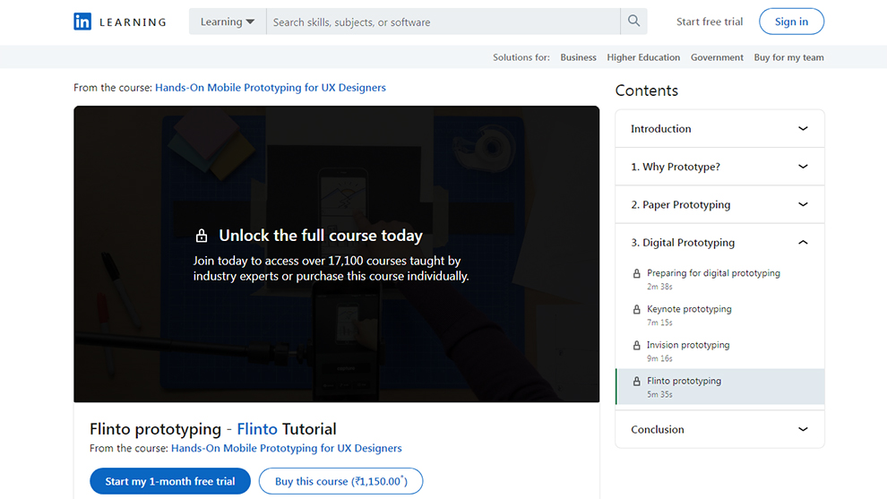Expand the 2. Paper Prototyping section
Image resolution: width=887 pixels, height=499 pixels.
pos(719,204)
